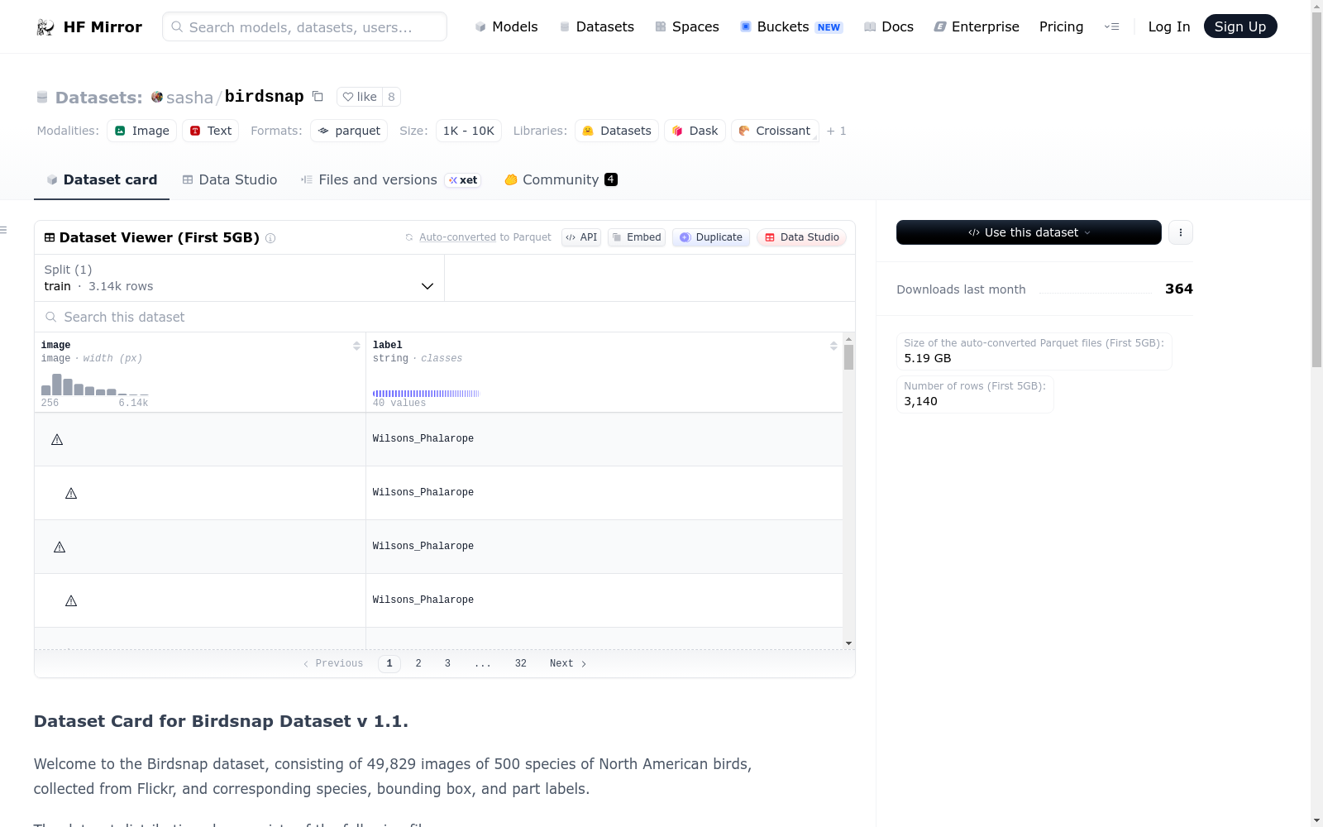This screenshot has width=1323, height=827.
Task: Go to page 2 of the table
Action: (418, 664)
